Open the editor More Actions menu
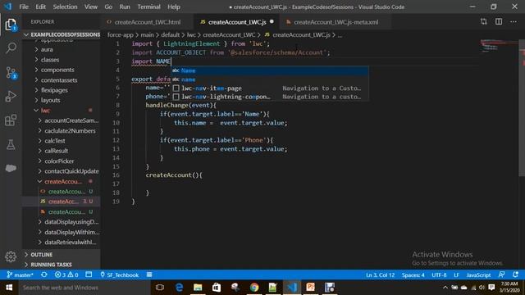 pos(514,22)
